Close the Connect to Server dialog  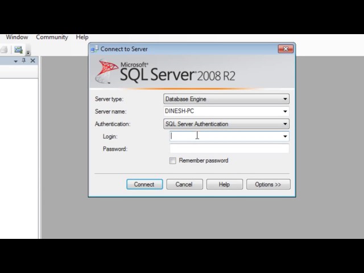(x=286, y=49)
